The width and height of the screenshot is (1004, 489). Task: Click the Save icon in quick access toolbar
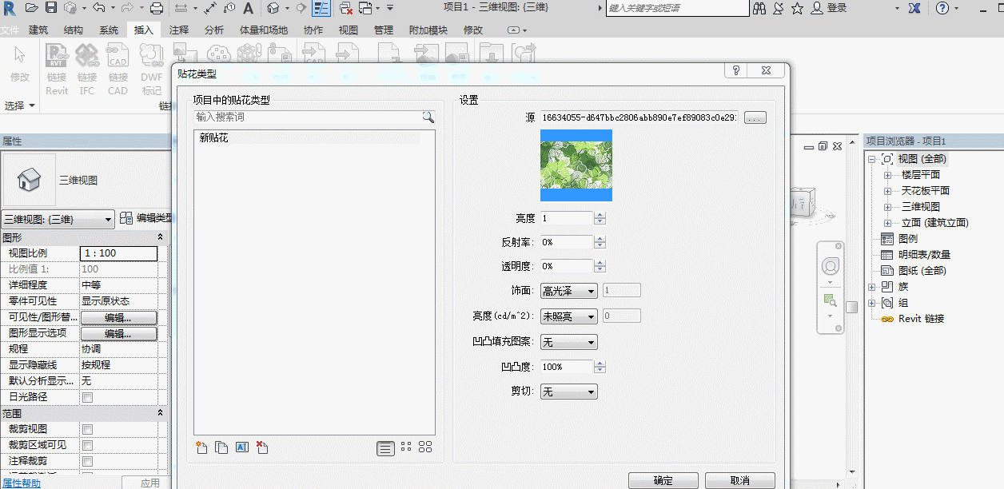(51, 8)
